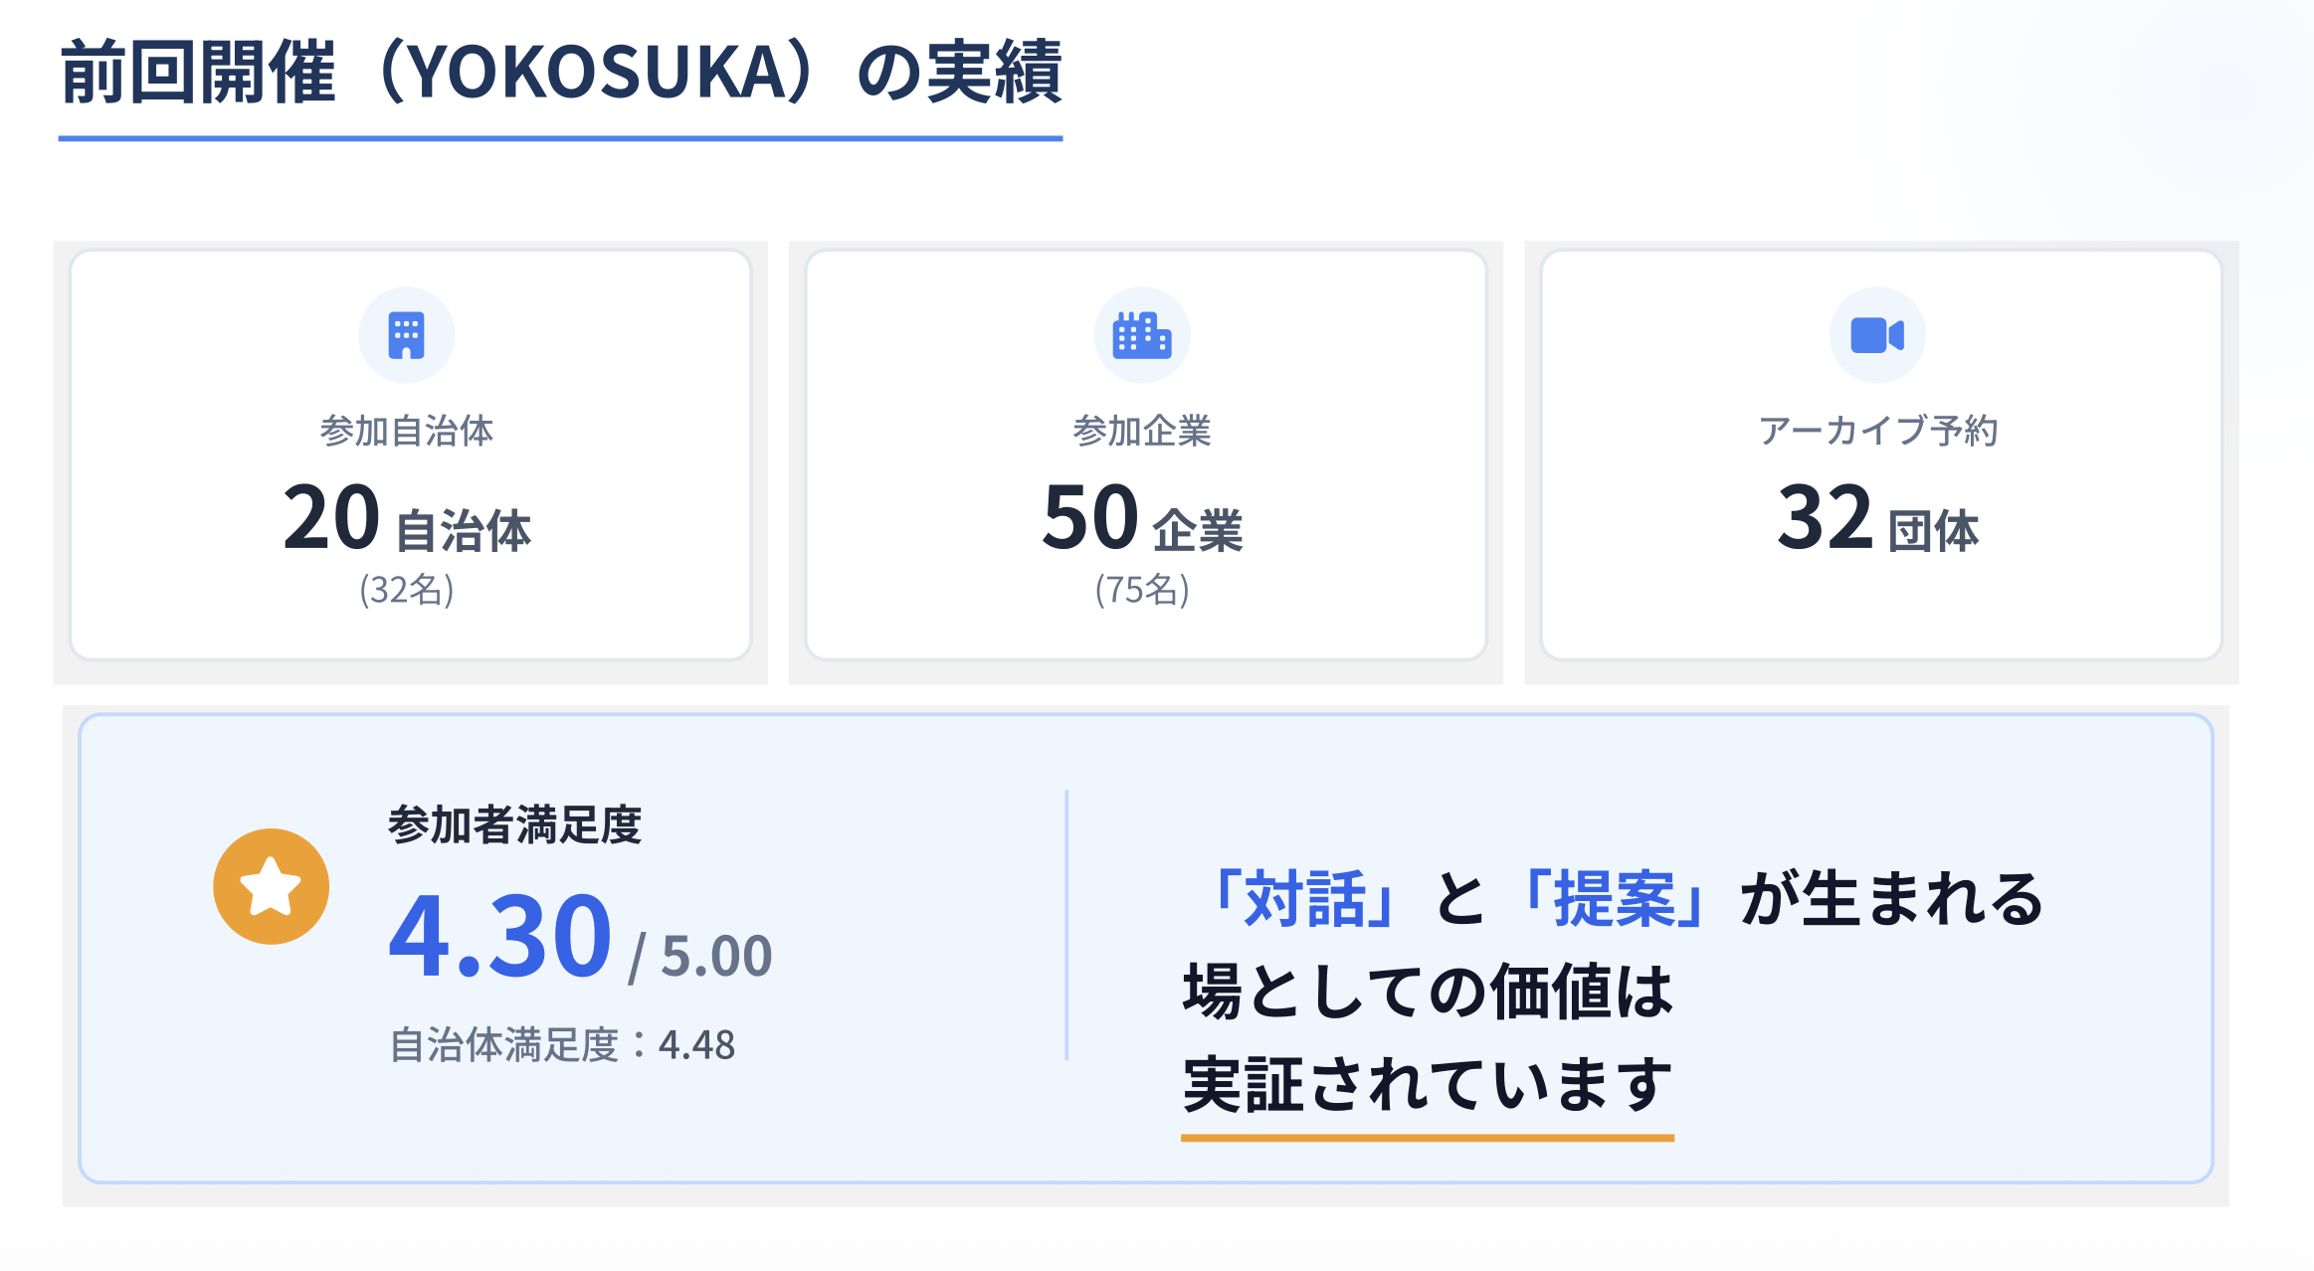Click the 参加自治体 label
The image size is (2314, 1271).
(x=406, y=431)
